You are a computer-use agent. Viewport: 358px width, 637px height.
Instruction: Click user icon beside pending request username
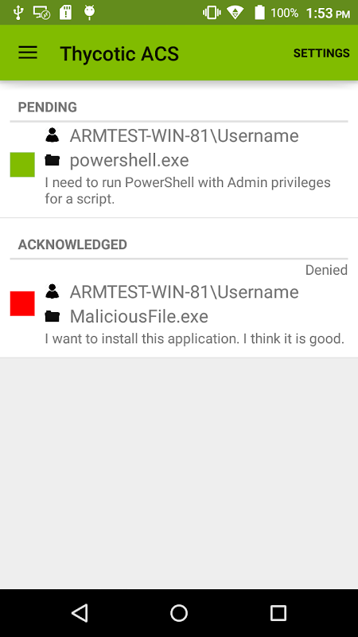point(53,135)
